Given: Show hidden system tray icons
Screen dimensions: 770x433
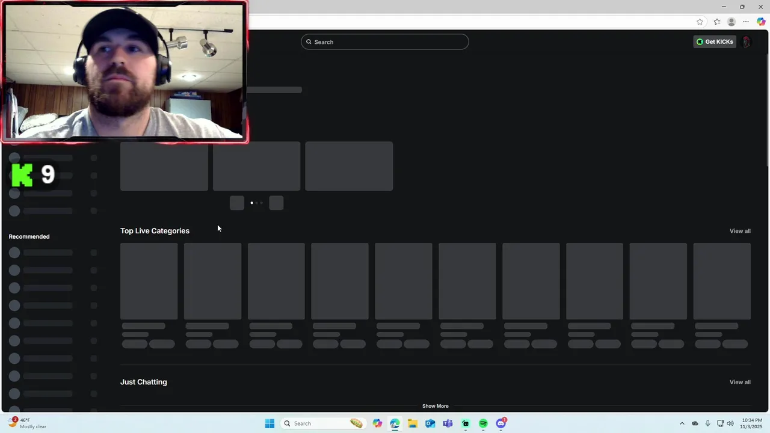Looking at the screenshot, I should pyautogui.click(x=682, y=423).
